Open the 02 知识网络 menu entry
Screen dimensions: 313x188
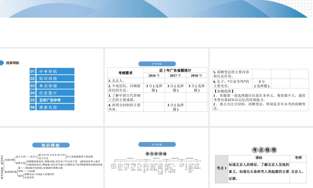click(x=52, y=78)
